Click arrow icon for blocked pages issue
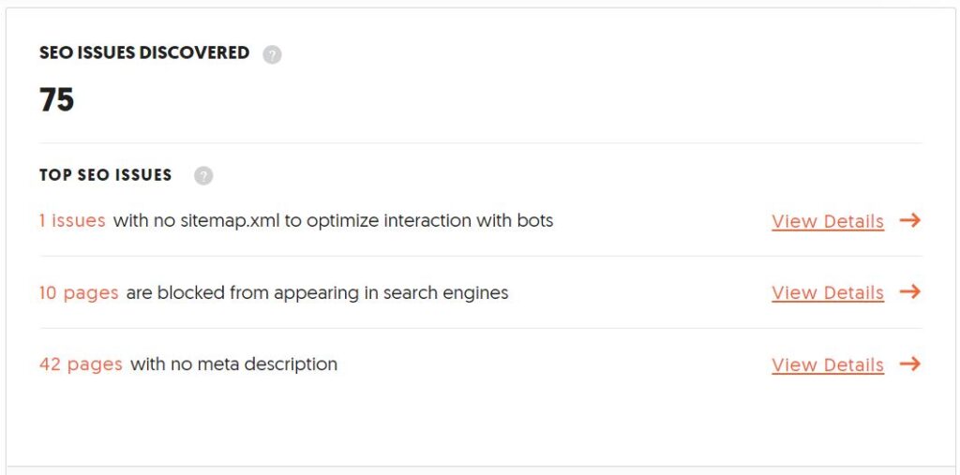The image size is (960, 475). [x=910, y=292]
